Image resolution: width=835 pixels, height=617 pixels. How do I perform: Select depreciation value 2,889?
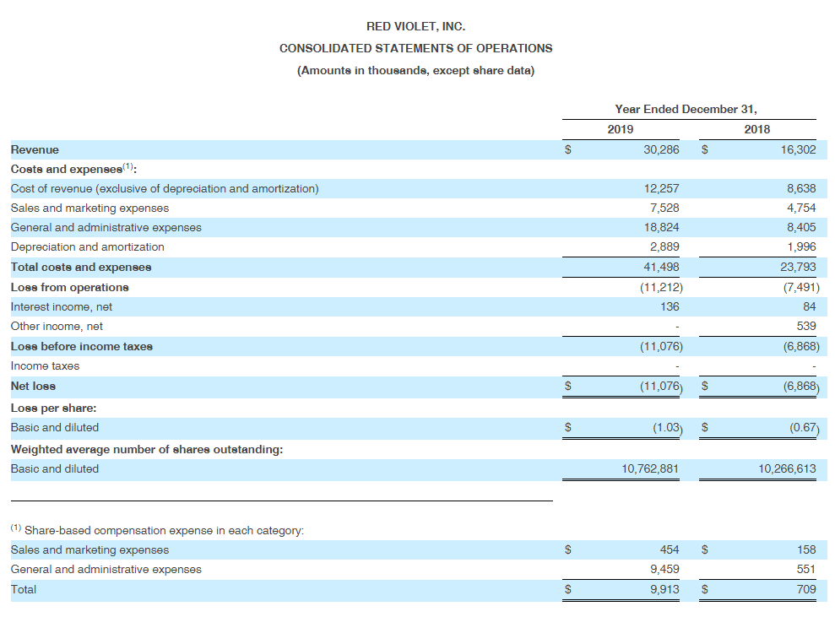[x=664, y=247]
